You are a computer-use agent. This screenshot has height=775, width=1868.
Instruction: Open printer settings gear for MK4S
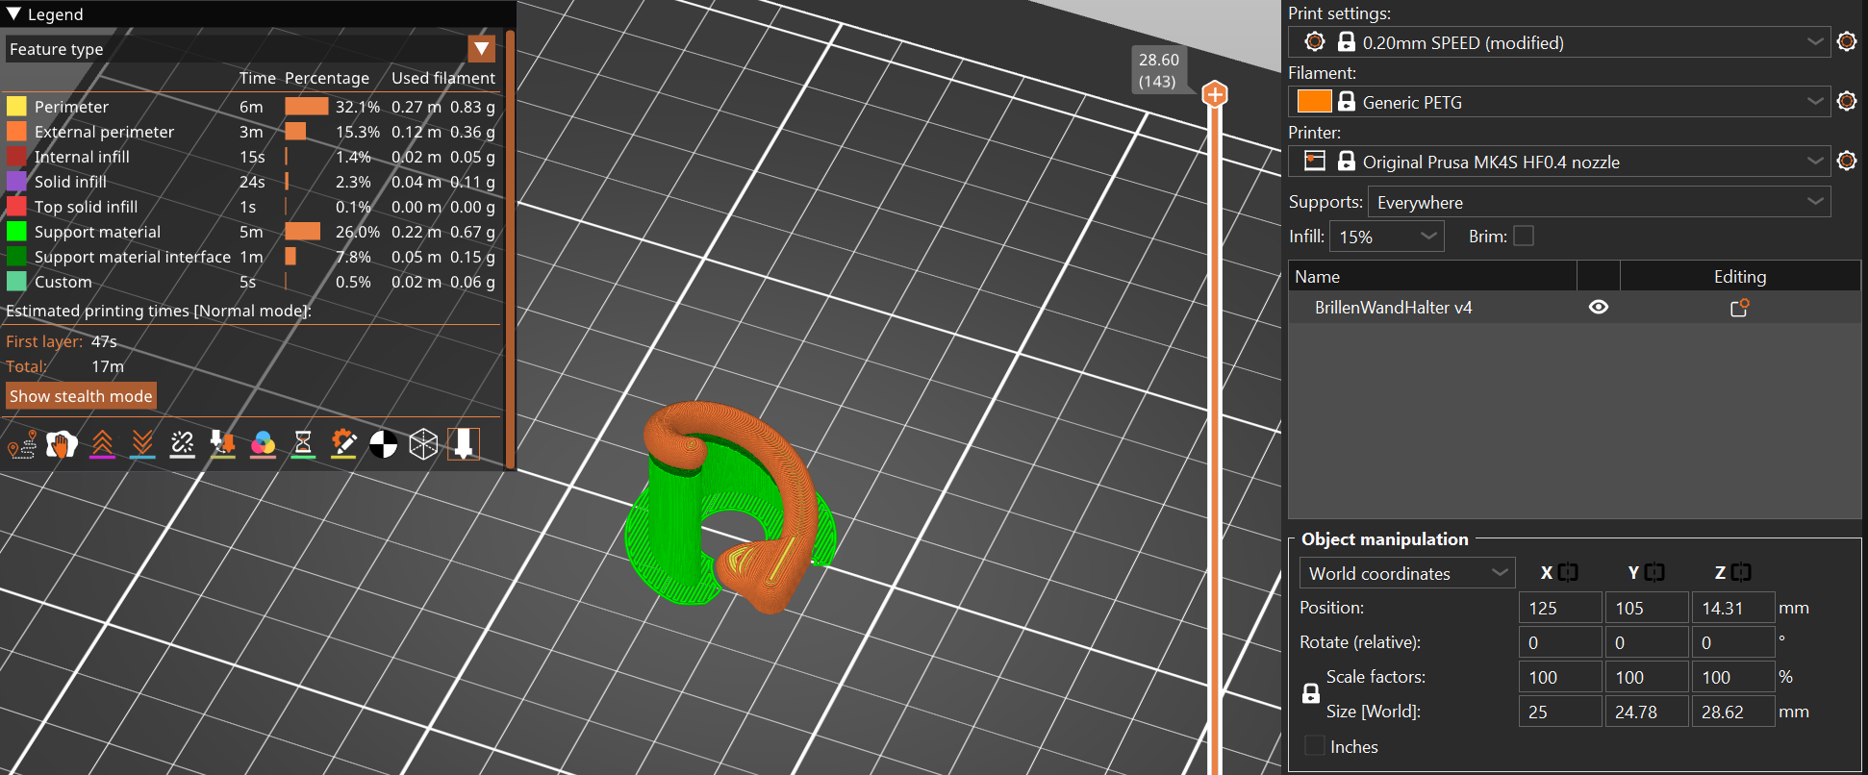pos(1847,161)
